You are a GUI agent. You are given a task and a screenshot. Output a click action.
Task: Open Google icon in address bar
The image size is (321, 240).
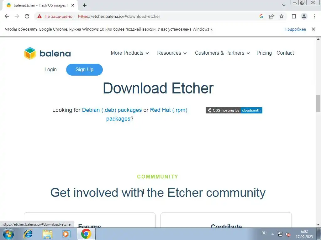pyautogui.click(x=261, y=16)
